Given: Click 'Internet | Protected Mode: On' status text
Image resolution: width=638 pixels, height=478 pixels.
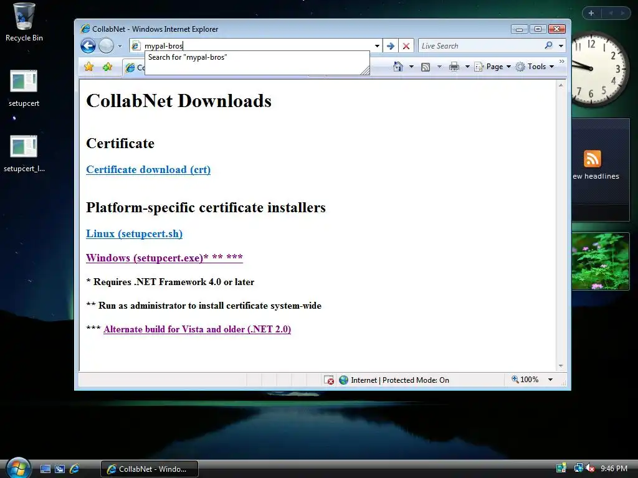Looking at the screenshot, I should coord(400,380).
